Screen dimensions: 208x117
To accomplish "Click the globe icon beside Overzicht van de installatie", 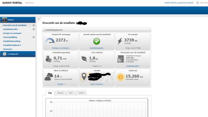I will click(x=34, y=25).
